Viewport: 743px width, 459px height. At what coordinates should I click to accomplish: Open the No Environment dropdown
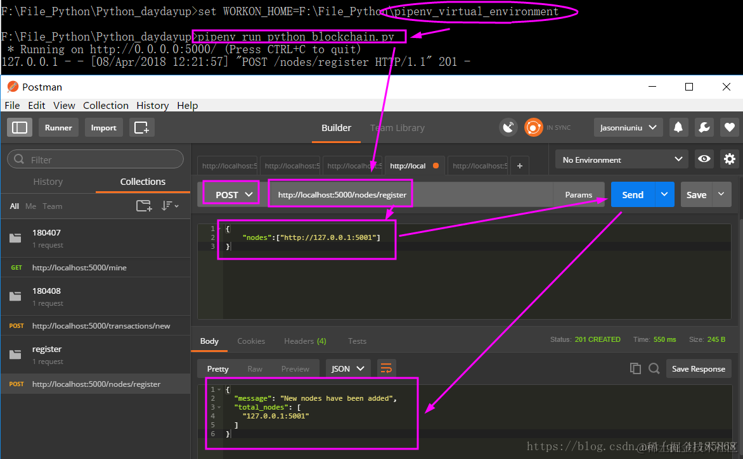coord(622,160)
